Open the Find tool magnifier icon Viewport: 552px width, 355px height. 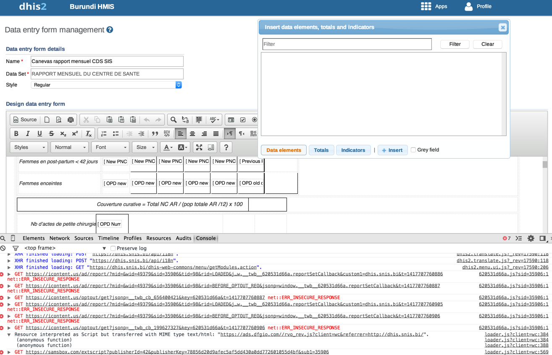pyautogui.click(x=173, y=120)
